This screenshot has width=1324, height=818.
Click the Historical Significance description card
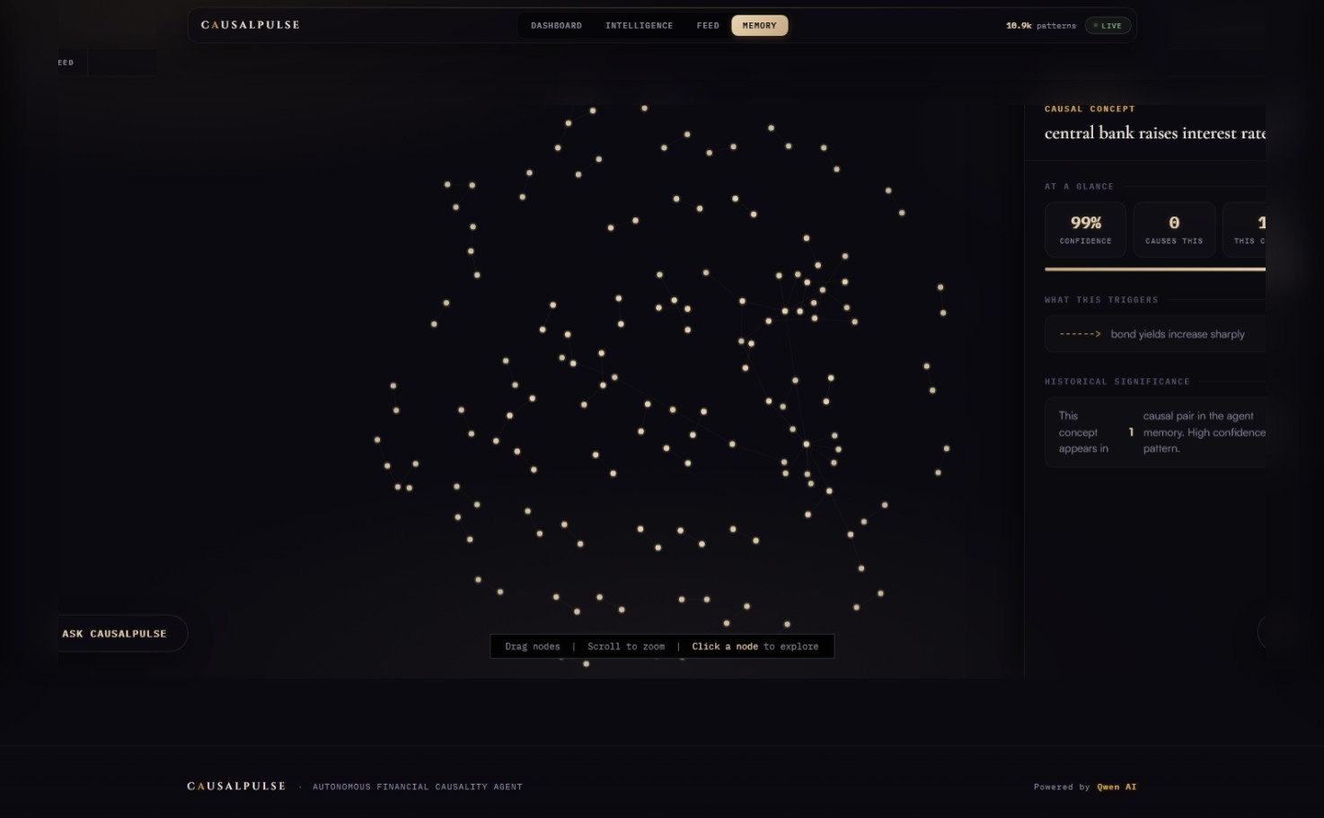tap(1155, 432)
